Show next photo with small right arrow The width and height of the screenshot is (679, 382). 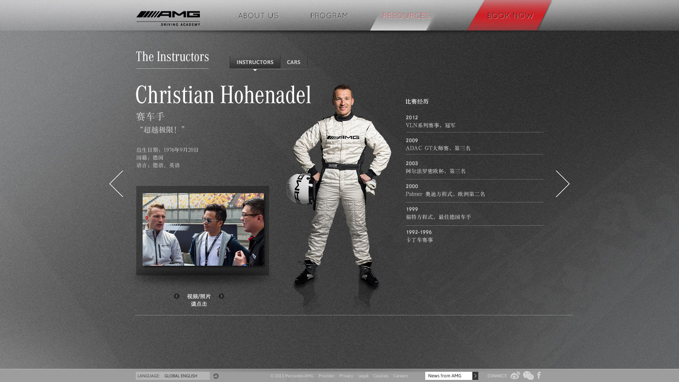point(221,296)
